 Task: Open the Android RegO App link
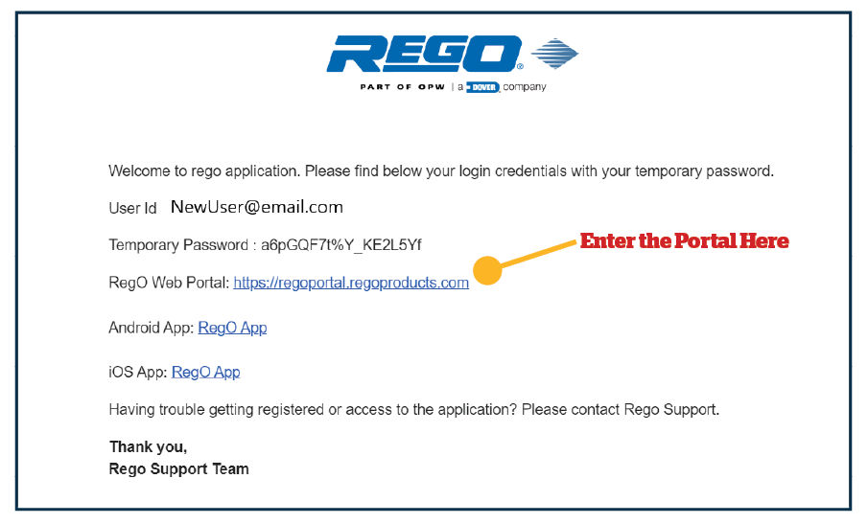coord(232,328)
